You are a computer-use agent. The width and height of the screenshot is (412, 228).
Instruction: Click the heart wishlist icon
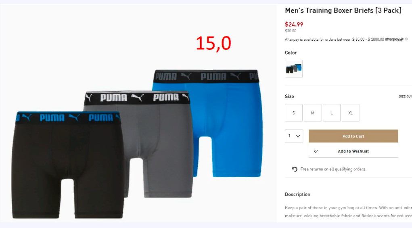316,151
